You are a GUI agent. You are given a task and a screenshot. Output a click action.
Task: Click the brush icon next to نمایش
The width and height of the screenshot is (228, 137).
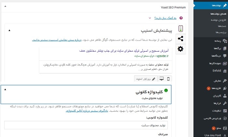point(225,81)
